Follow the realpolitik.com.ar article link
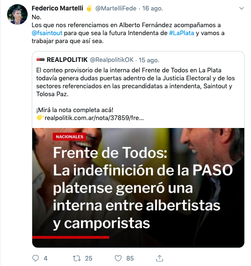Screen dimensions: 251x266 click(94, 118)
